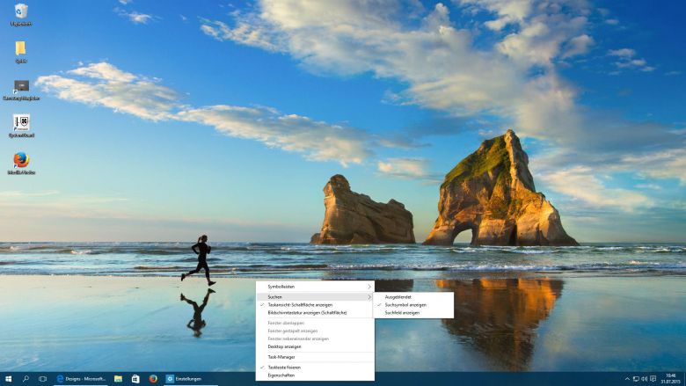Open File Explorer from the taskbar
The image size is (686, 386).
(118, 379)
